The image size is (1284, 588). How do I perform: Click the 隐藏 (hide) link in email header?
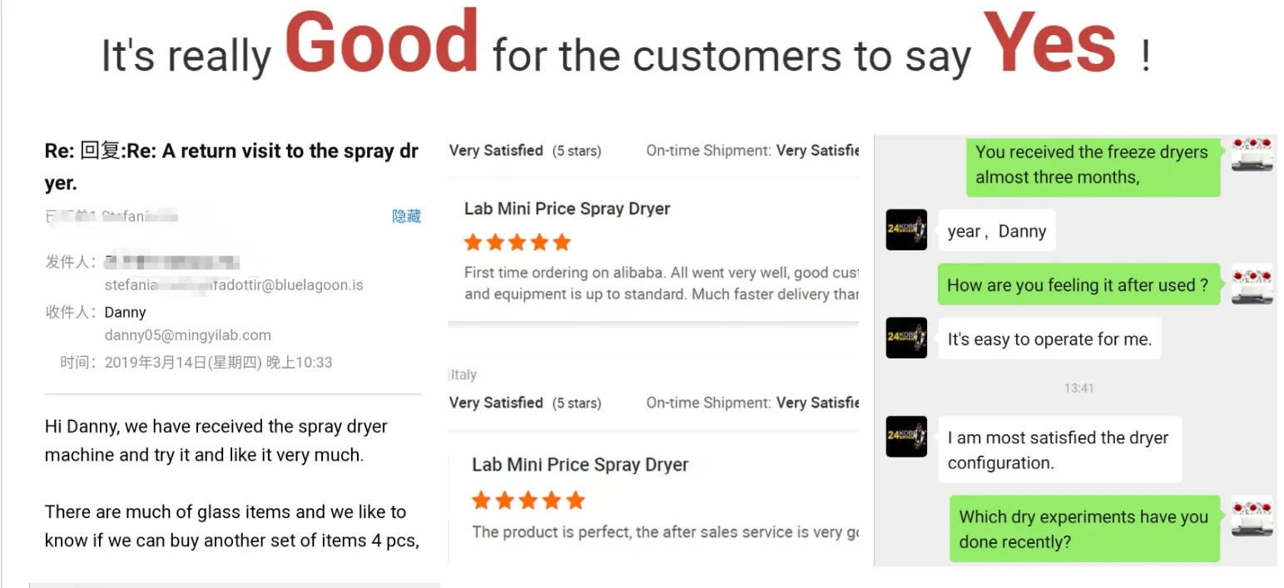point(406,216)
